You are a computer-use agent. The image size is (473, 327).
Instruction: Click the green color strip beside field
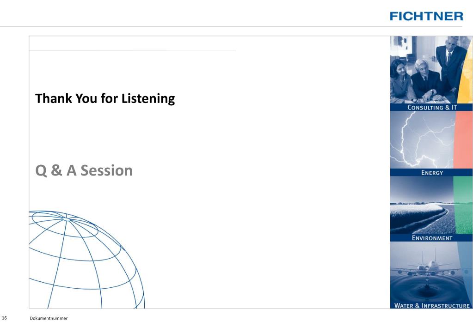point(463,205)
